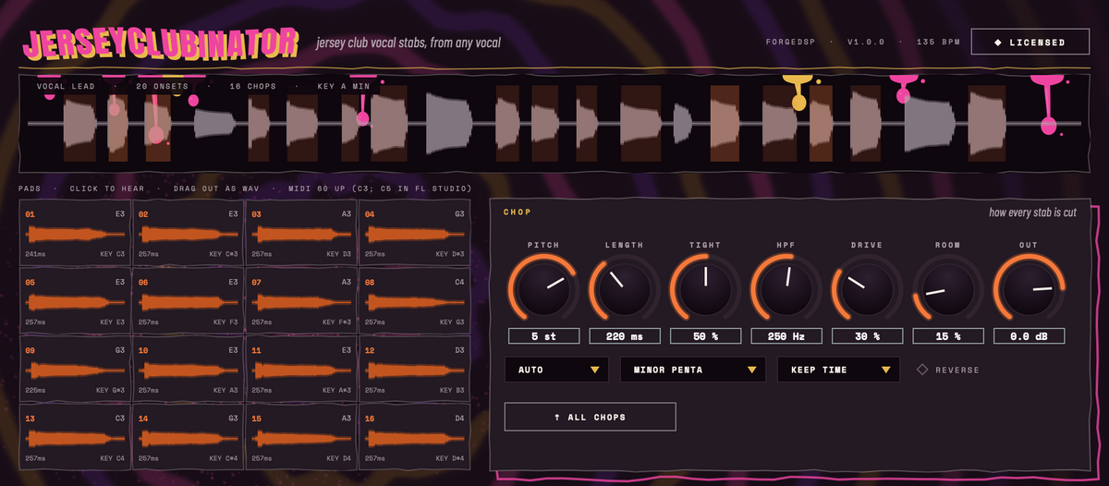Trigger pad 12 with KEY B3
The height and width of the screenshot is (486, 1109).
click(414, 369)
